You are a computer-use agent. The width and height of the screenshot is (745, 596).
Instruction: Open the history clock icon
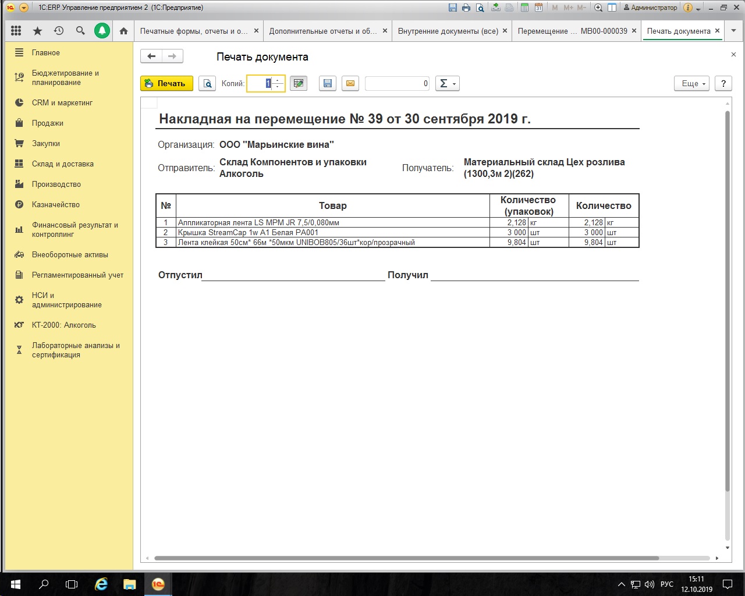(59, 31)
